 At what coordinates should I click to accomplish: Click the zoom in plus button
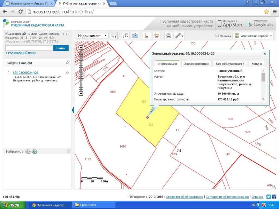(x=81, y=47)
